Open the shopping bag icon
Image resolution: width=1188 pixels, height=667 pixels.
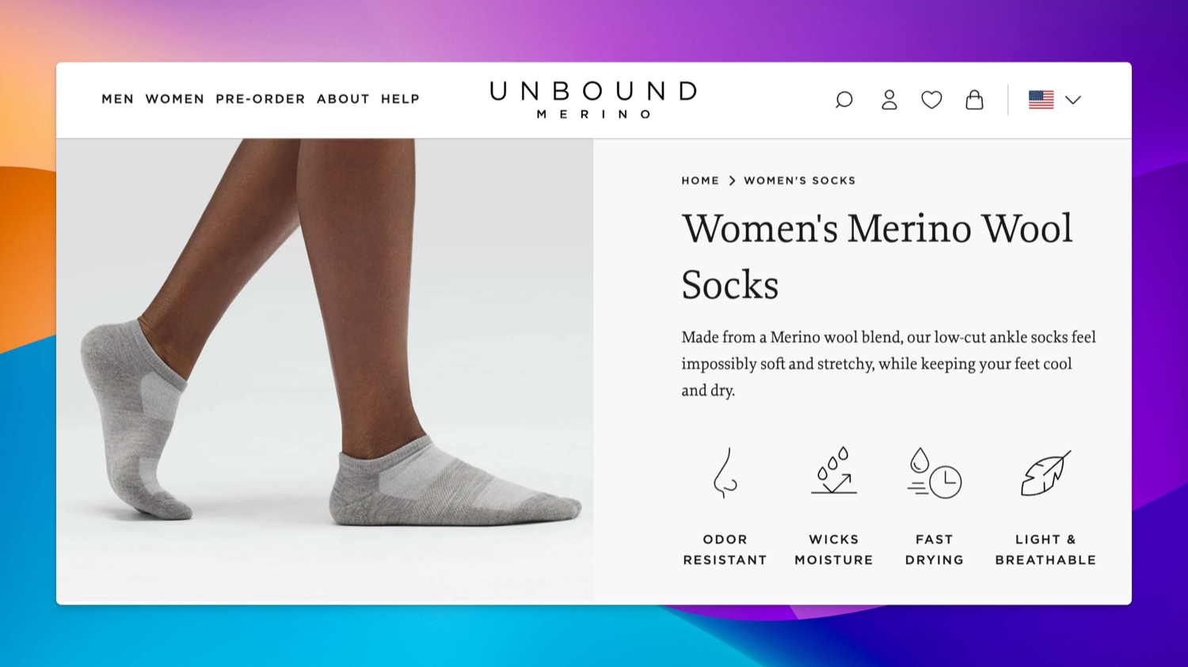point(974,100)
